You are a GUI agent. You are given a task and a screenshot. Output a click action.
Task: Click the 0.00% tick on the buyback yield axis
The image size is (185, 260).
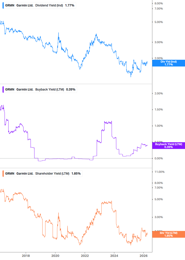159,158
